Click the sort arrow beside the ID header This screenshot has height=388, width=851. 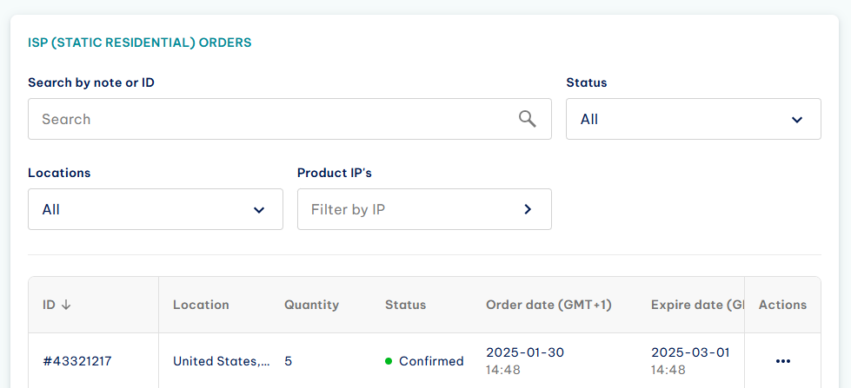[x=66, y=305]
